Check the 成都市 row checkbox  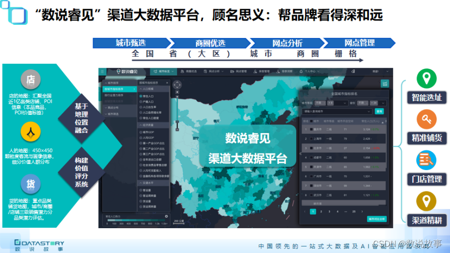(311, 157)
